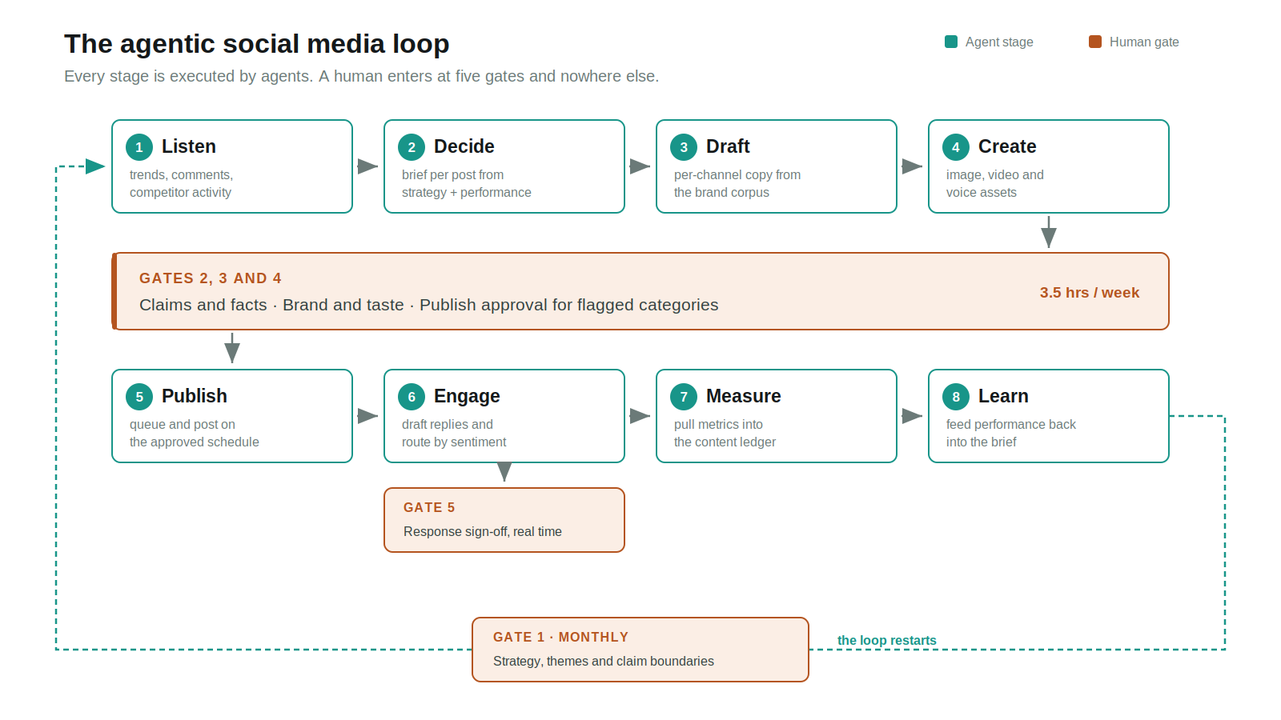Select the Listen stage title

click(x=189, y=146)
